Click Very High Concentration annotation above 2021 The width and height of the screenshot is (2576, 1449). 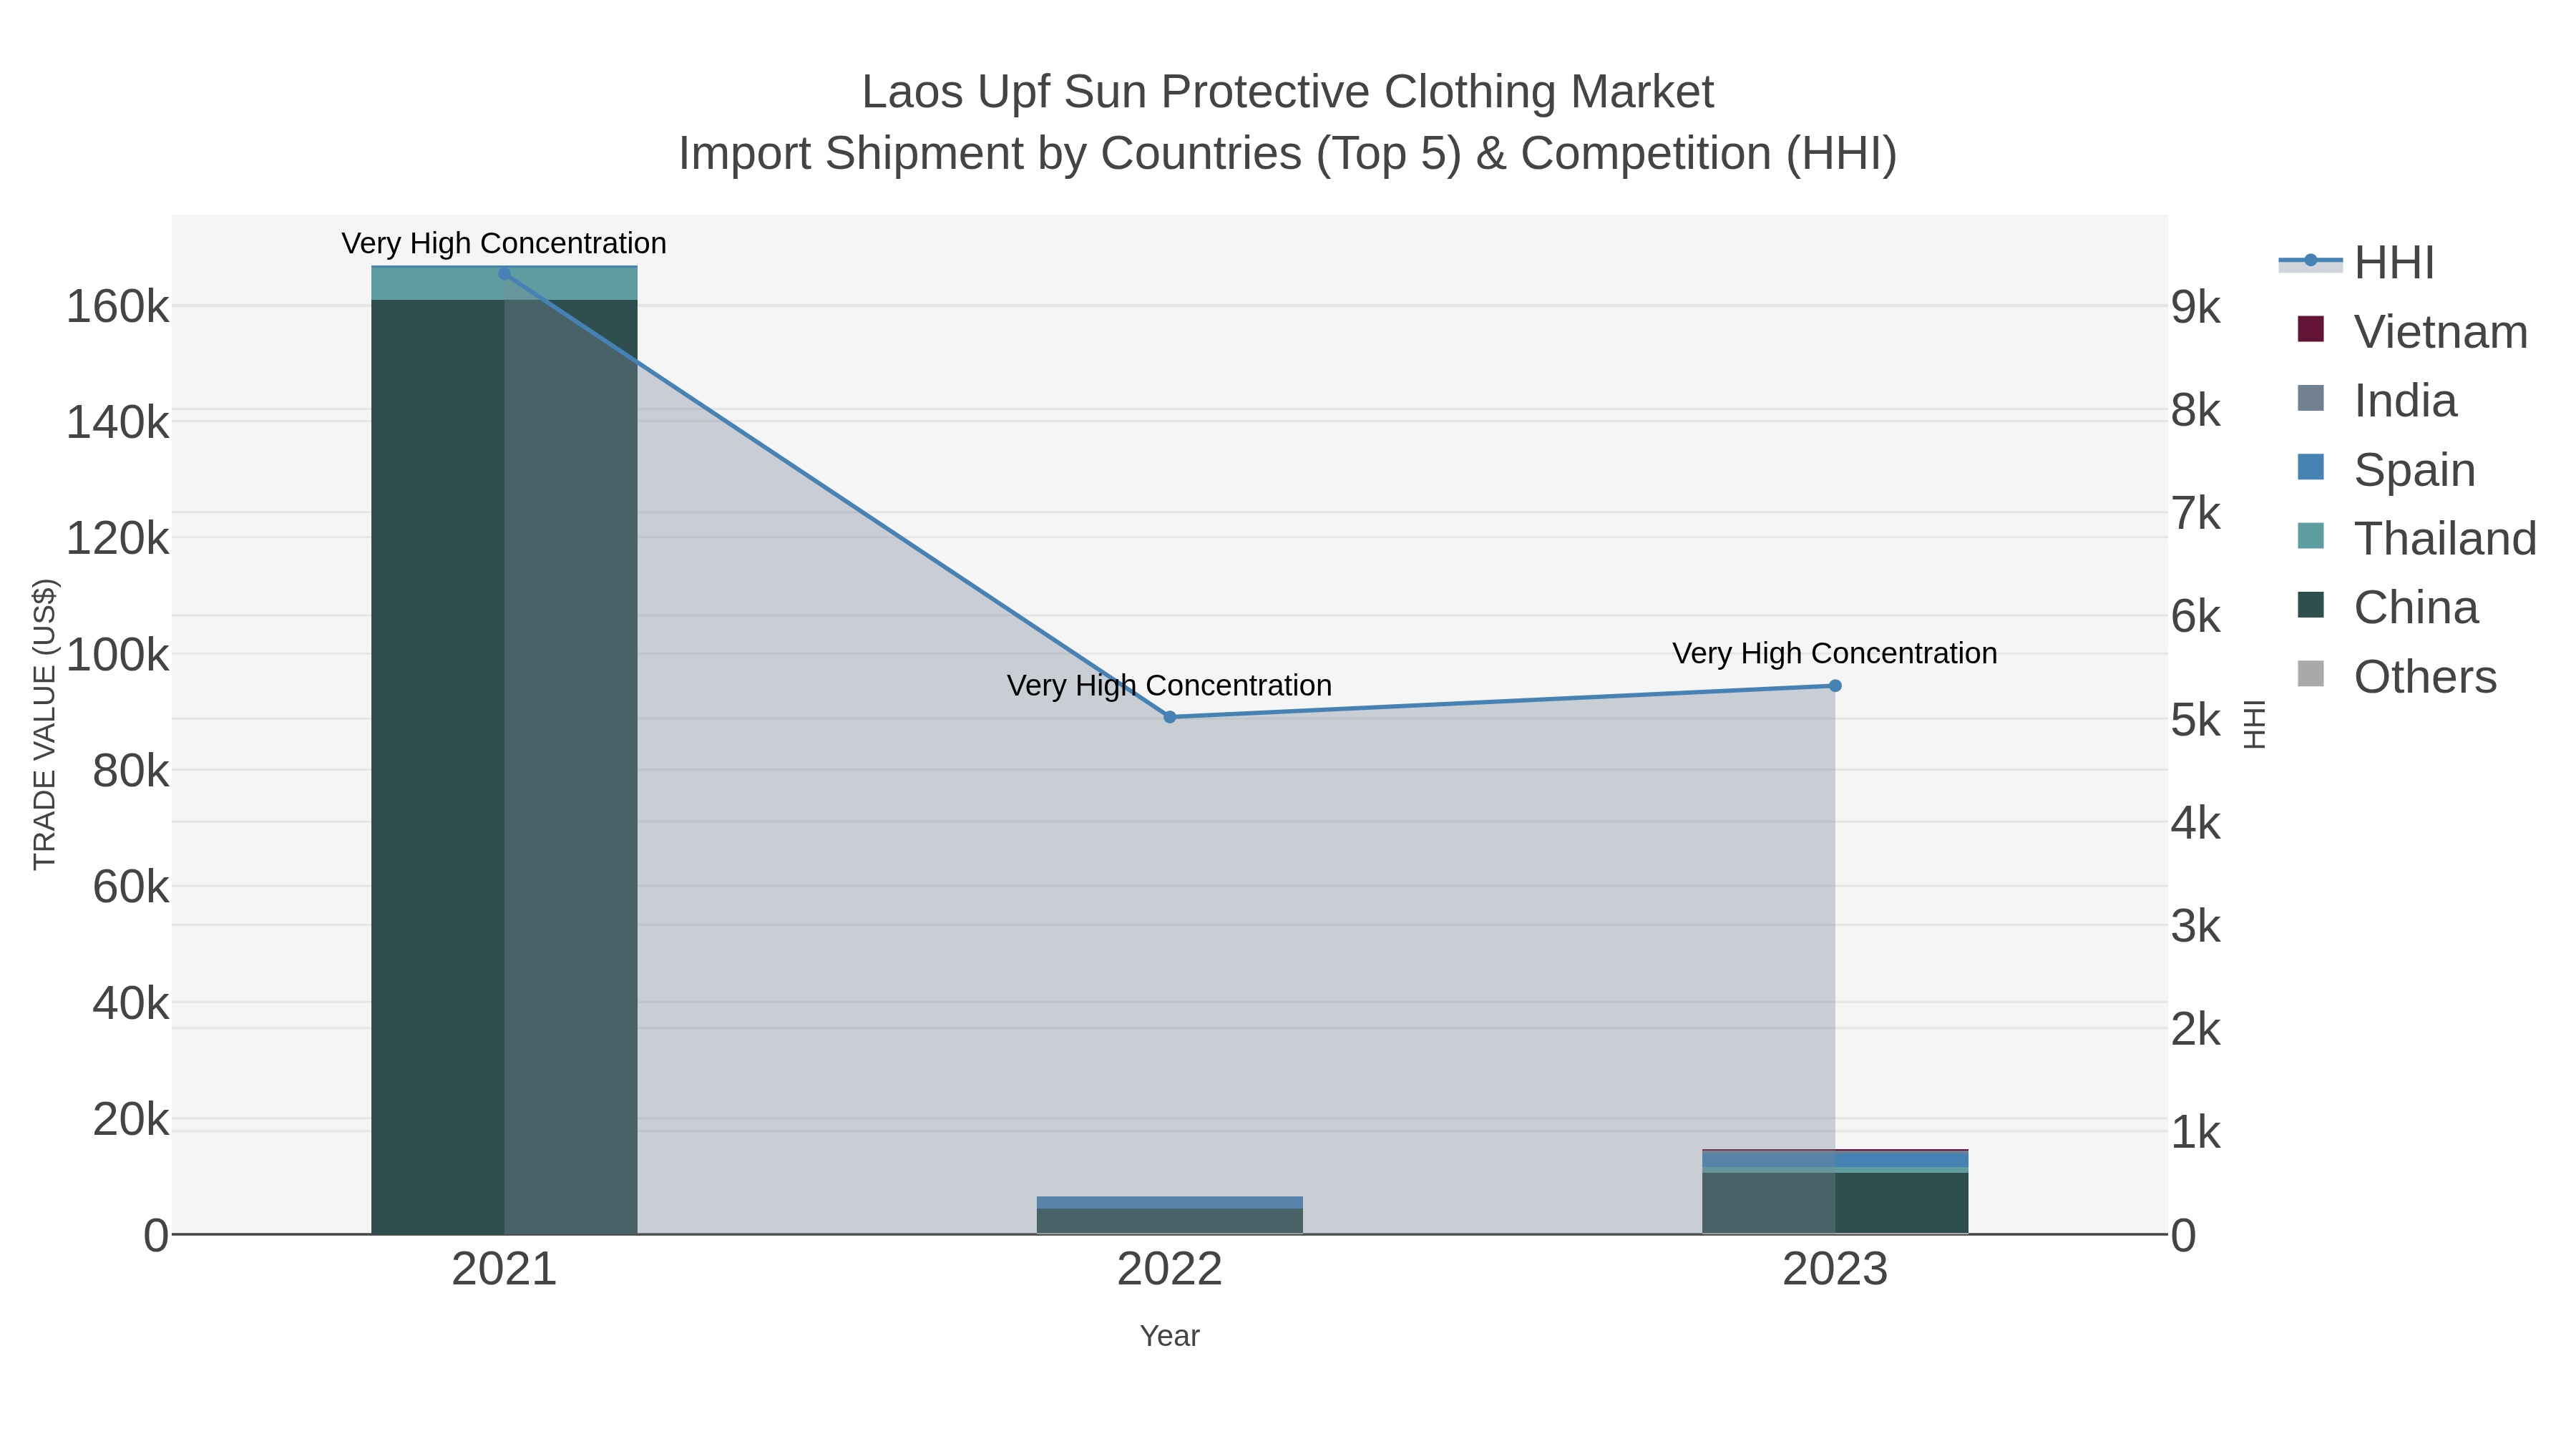504,243
